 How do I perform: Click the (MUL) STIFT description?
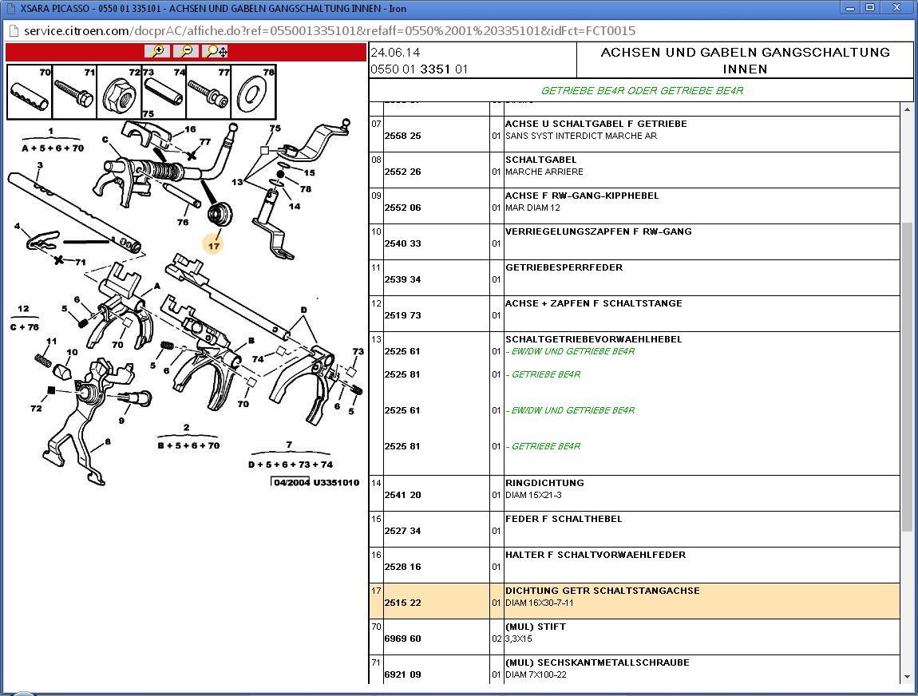tap(536, 627)
